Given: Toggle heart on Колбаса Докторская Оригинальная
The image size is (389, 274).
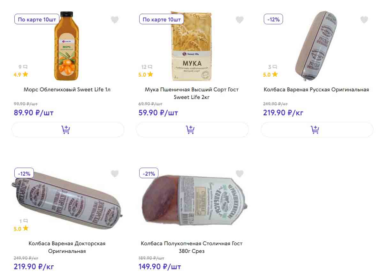Looking at the screenshot, I should point(115,174).
